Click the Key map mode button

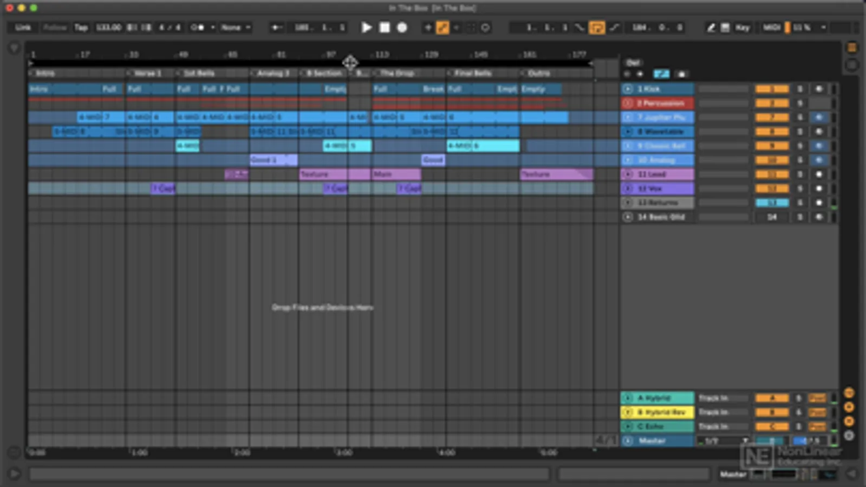pos(742,28)
